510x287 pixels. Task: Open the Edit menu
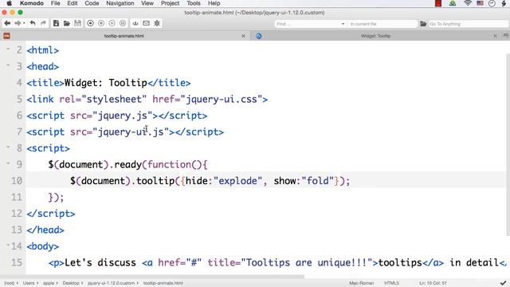pyautogui.click(x=73, y=3)
